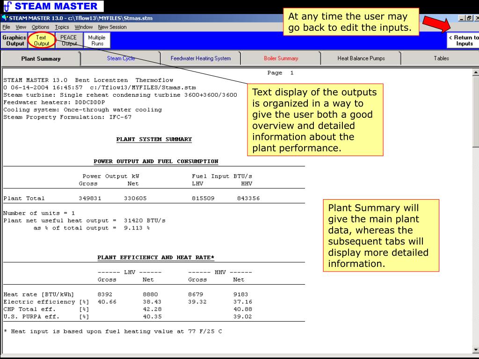This screenshot has height=359, width=479.
Task: Switch to the Steam Cycle tab
Action: (121, 58)
